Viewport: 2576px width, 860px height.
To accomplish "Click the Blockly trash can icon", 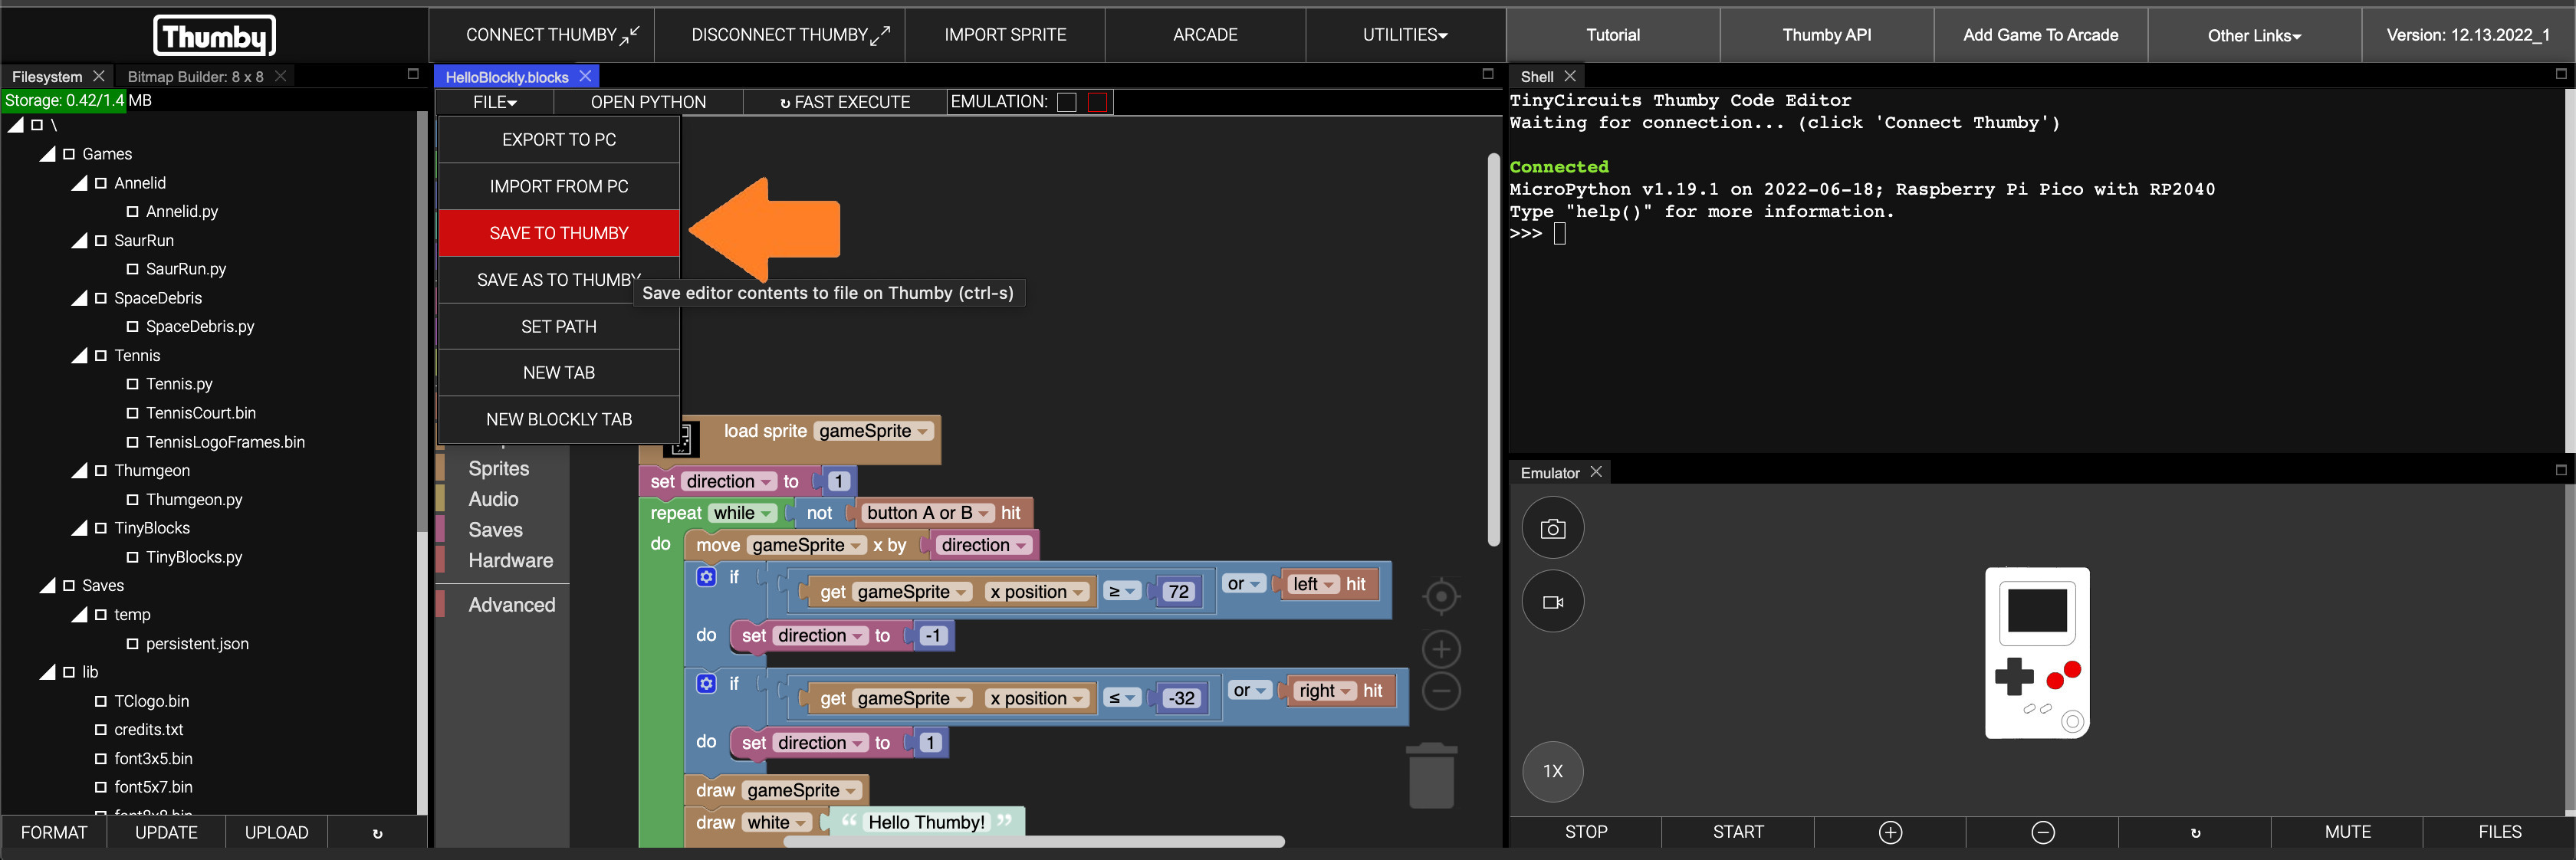I will 1431,776.
